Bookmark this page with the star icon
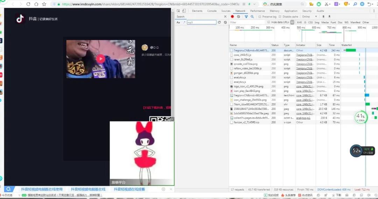The image size is (378, 199). [44, 4]
